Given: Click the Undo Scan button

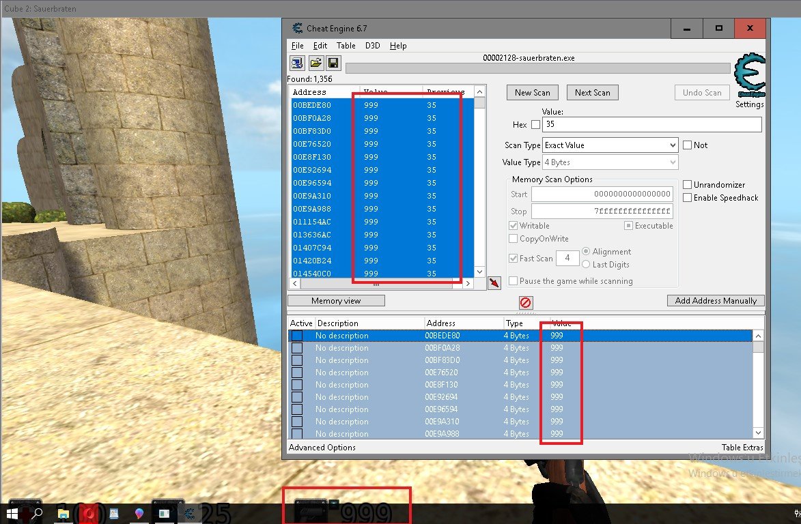Looking at the screenshot, I should click(x=702, y=92).
